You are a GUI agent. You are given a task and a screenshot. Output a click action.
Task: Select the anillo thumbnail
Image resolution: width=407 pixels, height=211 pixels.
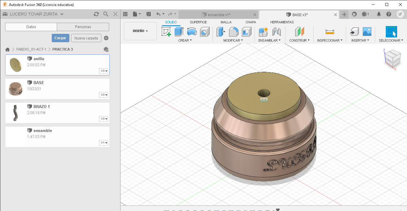coord(16,65)
